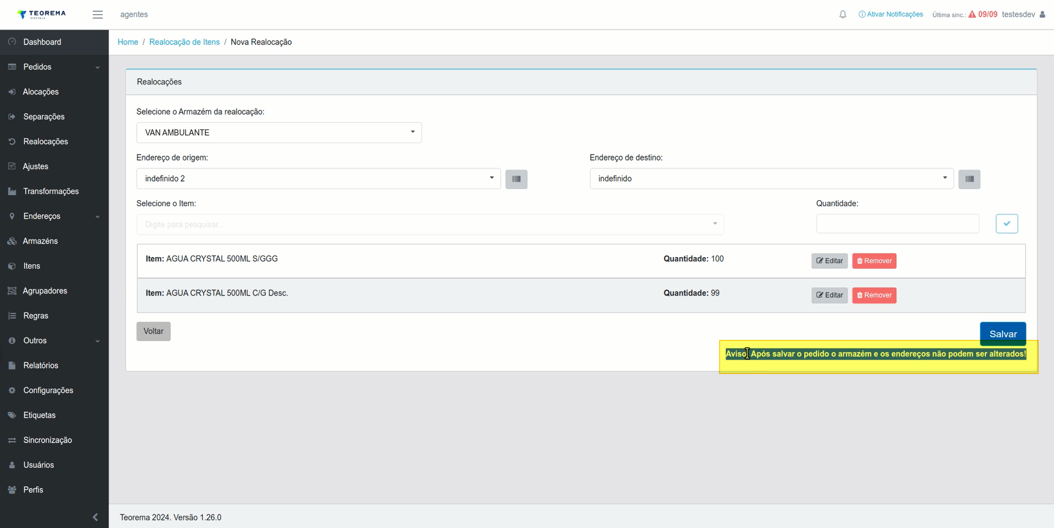Open the notifications bell
The width and height of the screenshot is (1054, 528).
pos(843,15)
